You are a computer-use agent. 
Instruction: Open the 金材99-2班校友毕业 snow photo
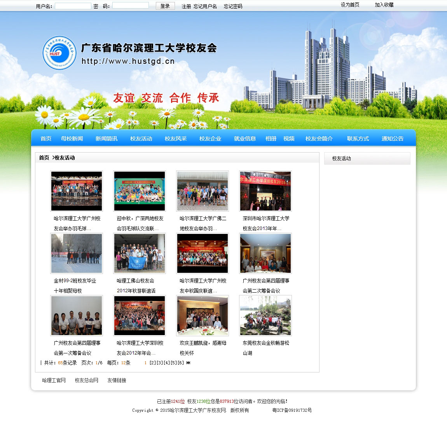click(x=77, y=253)
